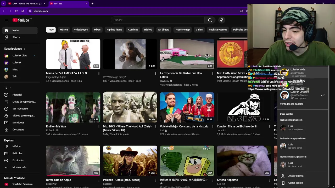Click Añadir cuenta in account menu
The width and height of the screenshot is (335, 188).
click(302, 176)
